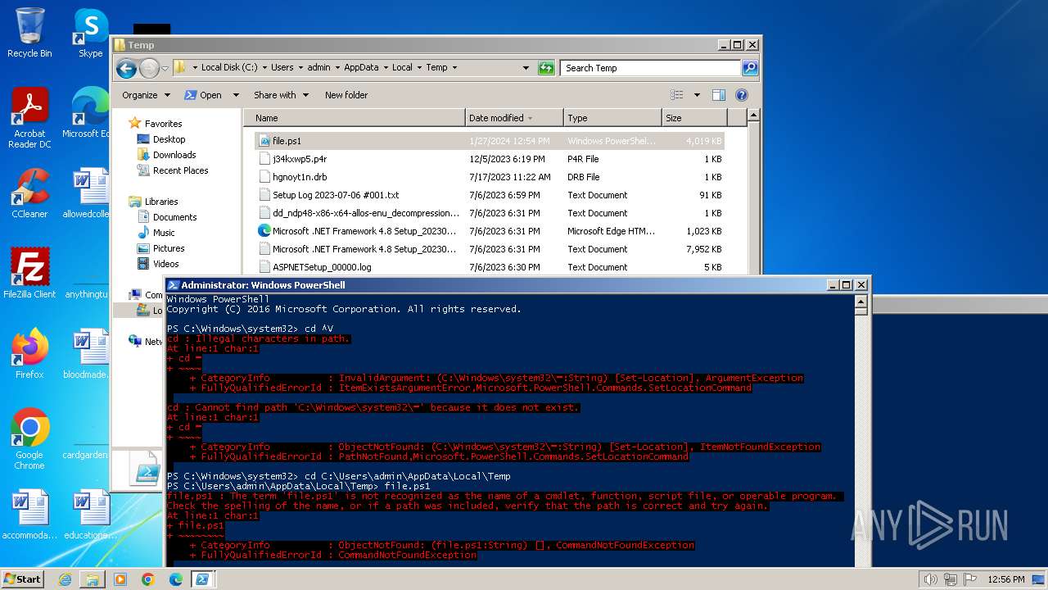Open the Start menu

[x=23, y=579]
